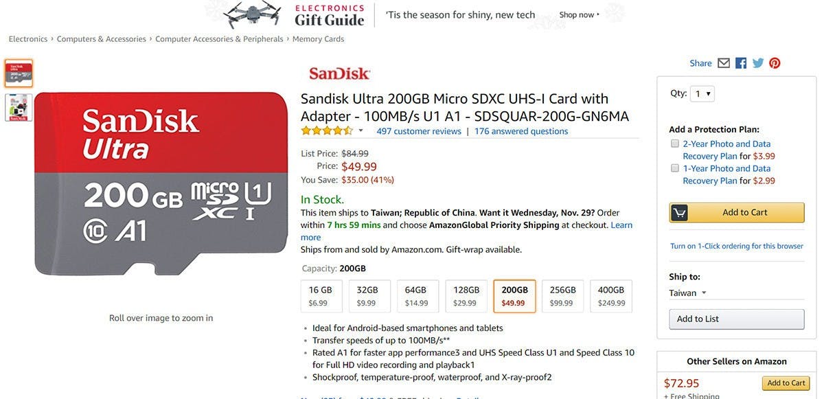The width and height of the screenshot is (824, 399).
Task: Click cart icon on Add to Cart button
Action: pos(680,213)
